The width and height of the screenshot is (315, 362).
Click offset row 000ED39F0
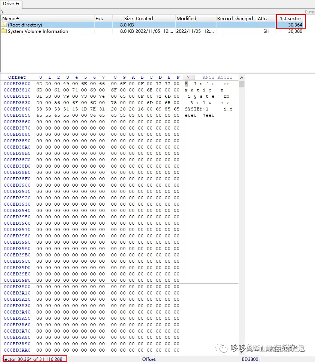(17, 280)
